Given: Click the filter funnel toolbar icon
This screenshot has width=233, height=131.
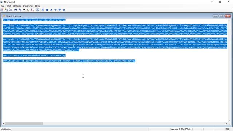Looking at the screenshot, I should point(24,10).
